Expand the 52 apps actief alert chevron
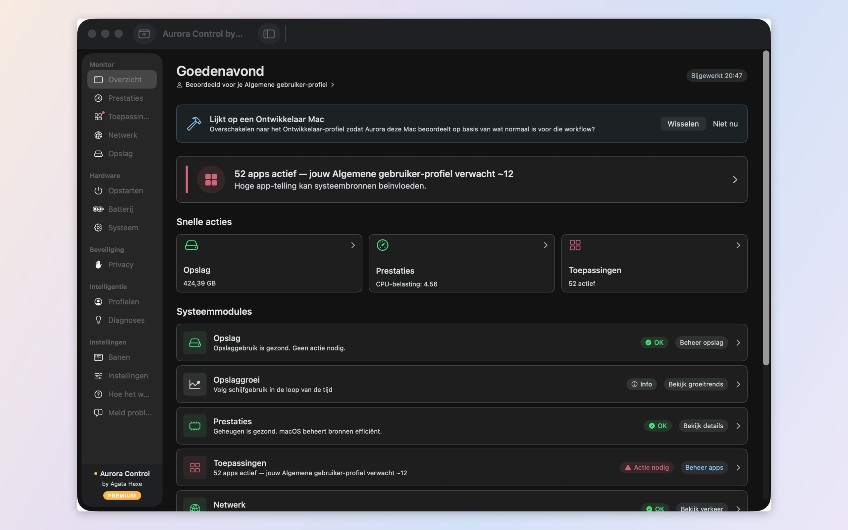This screenshot has width=848, height=530. click(x=735, y=180)
